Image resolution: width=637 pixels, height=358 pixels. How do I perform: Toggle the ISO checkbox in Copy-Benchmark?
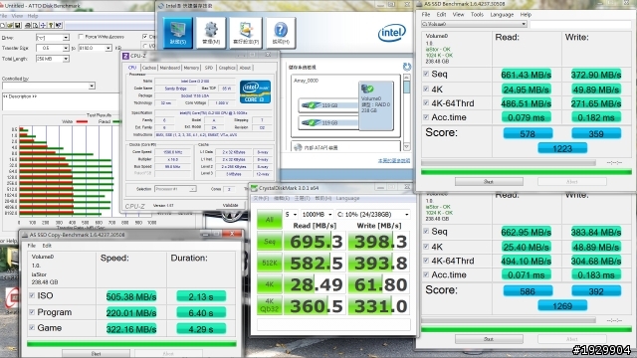pyautogui.click(x=32, y=295)
